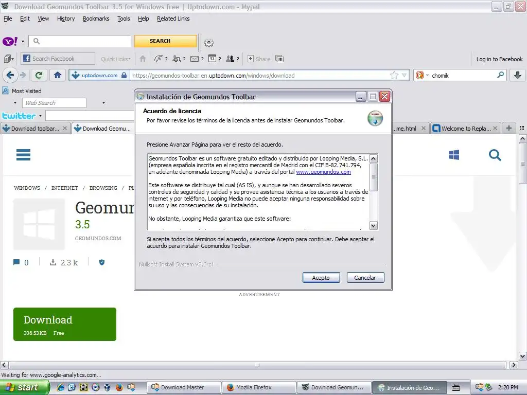This screenshot has height=395, width=527.
Task: Open the tab groups grid icon
Action: click(x=522, y=128)
